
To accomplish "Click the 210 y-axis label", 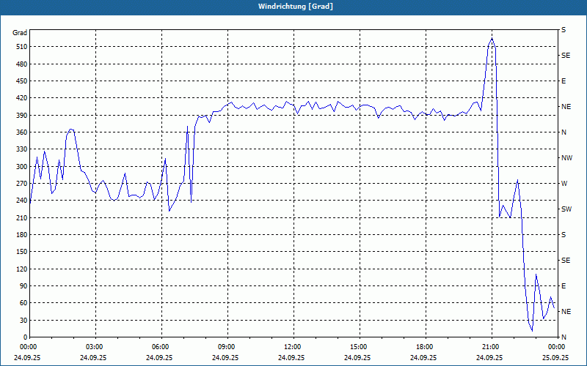I will tap(21, 217).
